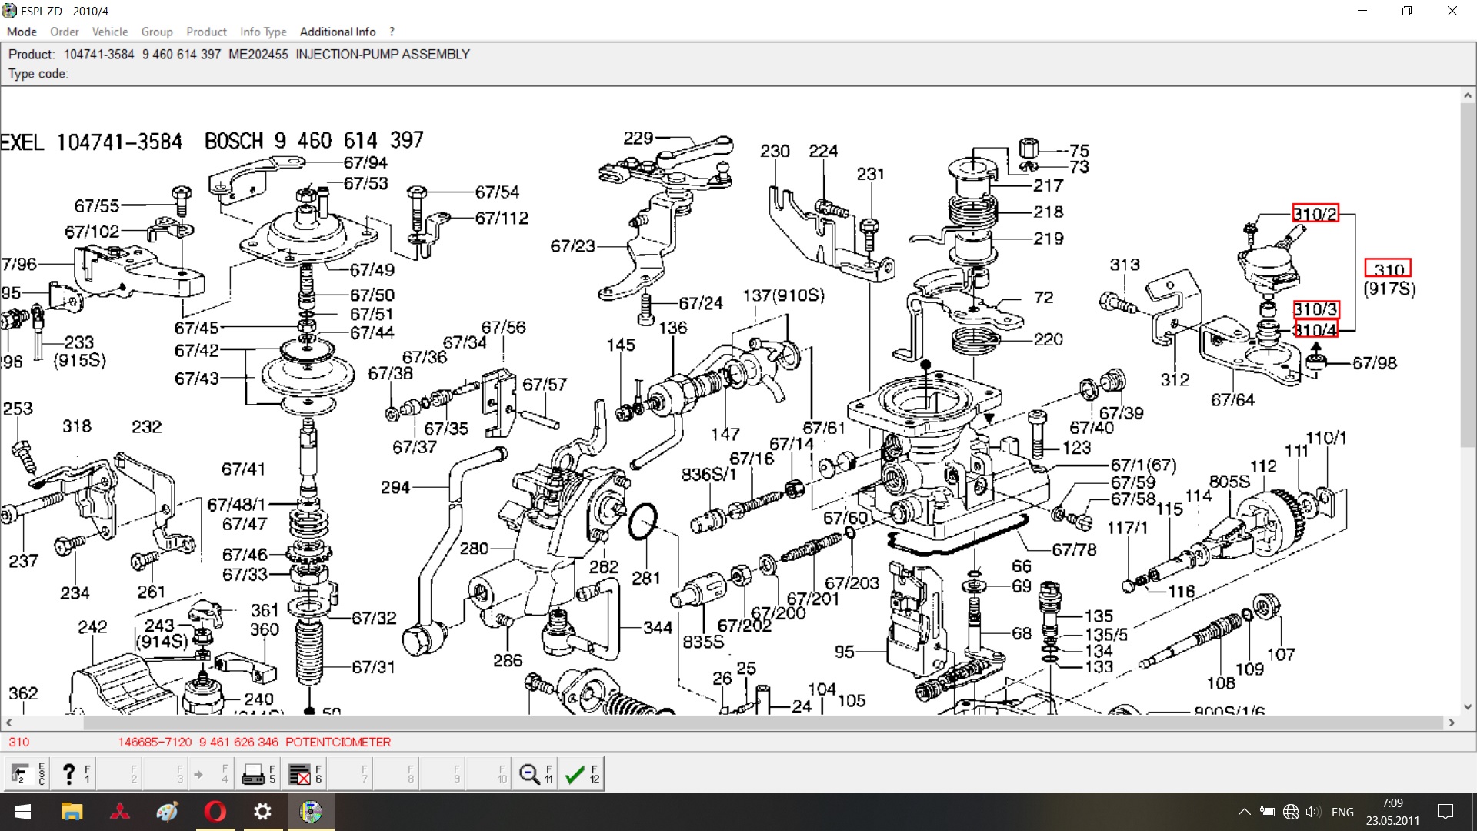Open the Mode menu
This screenshot has height=831, width=1477.
tap(22, 32)
